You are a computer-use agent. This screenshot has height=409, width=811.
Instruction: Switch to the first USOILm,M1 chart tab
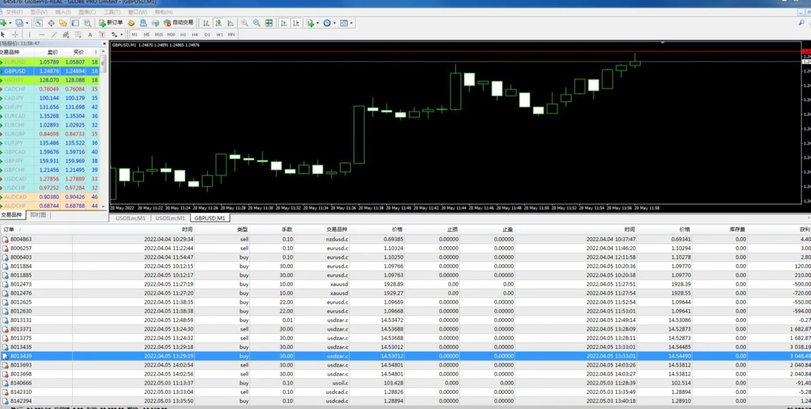pos(130,218)
